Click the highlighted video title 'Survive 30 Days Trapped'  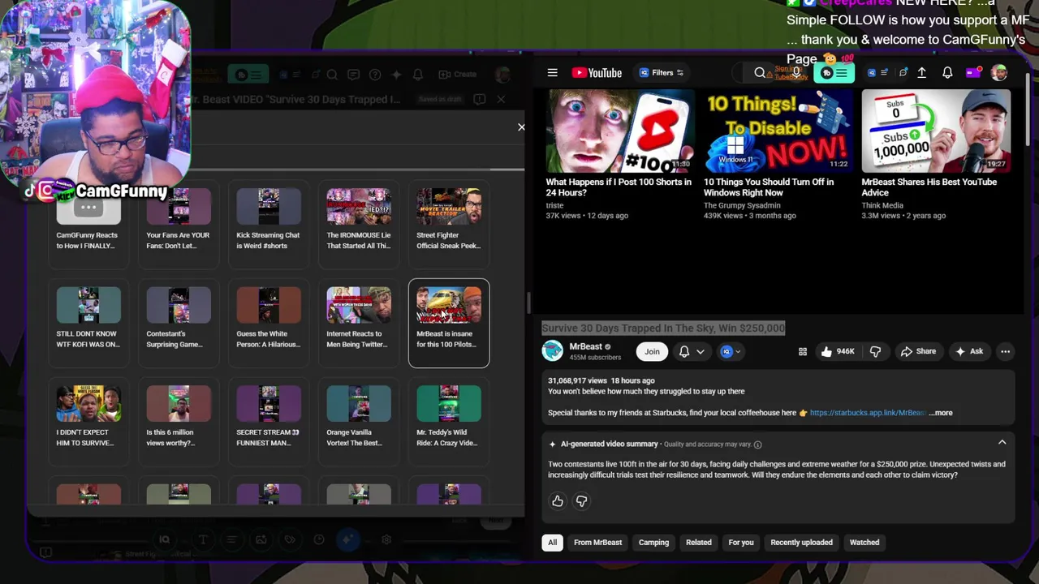[x=663, y=328]
